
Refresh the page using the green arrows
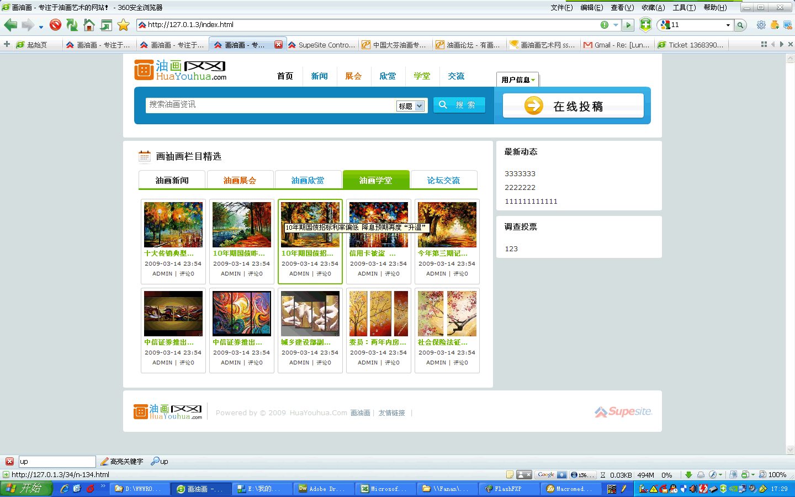(x=72, y=25)
